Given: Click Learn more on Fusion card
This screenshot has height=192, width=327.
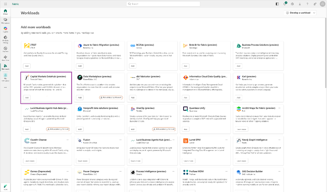Looking at the screenshot, I should coord(83,161).
